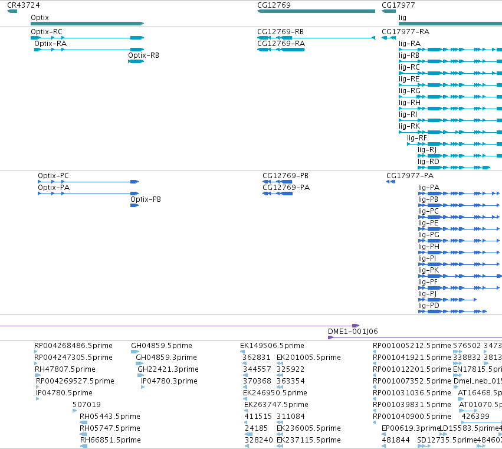Select the IP04780.5prime EST label
502x449 pixels.
click(x=64, y=393)
